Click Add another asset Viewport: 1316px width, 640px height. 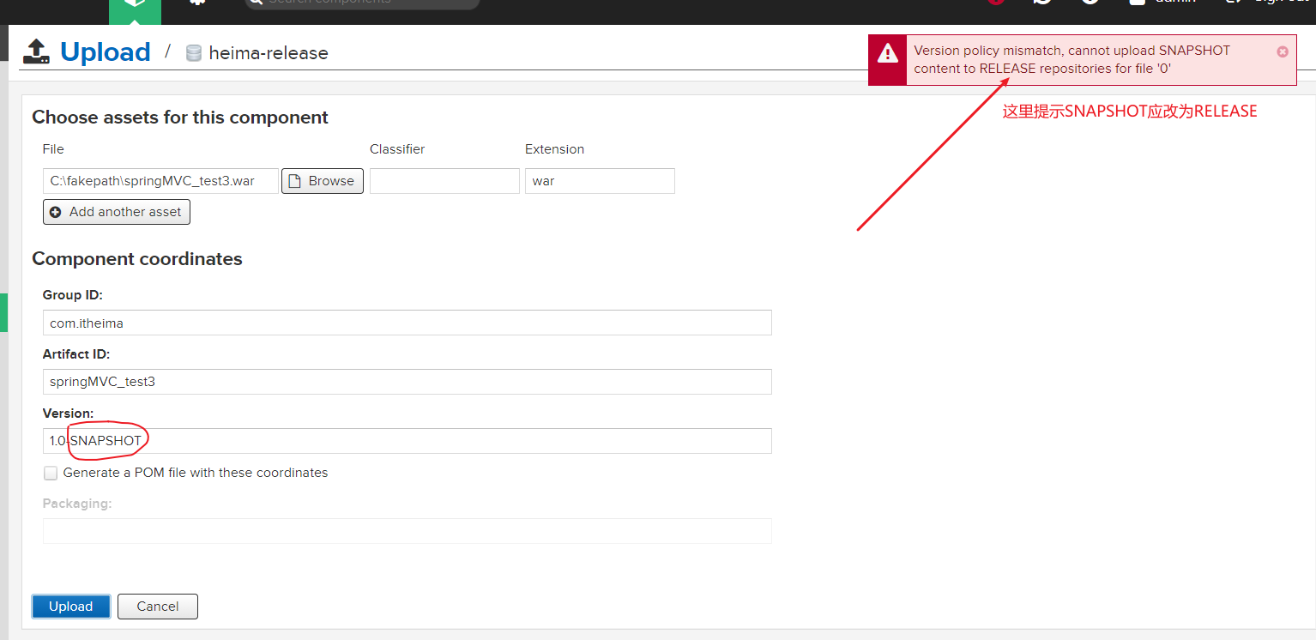point(116,211)
